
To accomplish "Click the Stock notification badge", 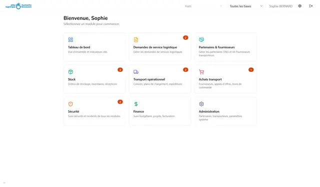I will [x=120, y=70].
